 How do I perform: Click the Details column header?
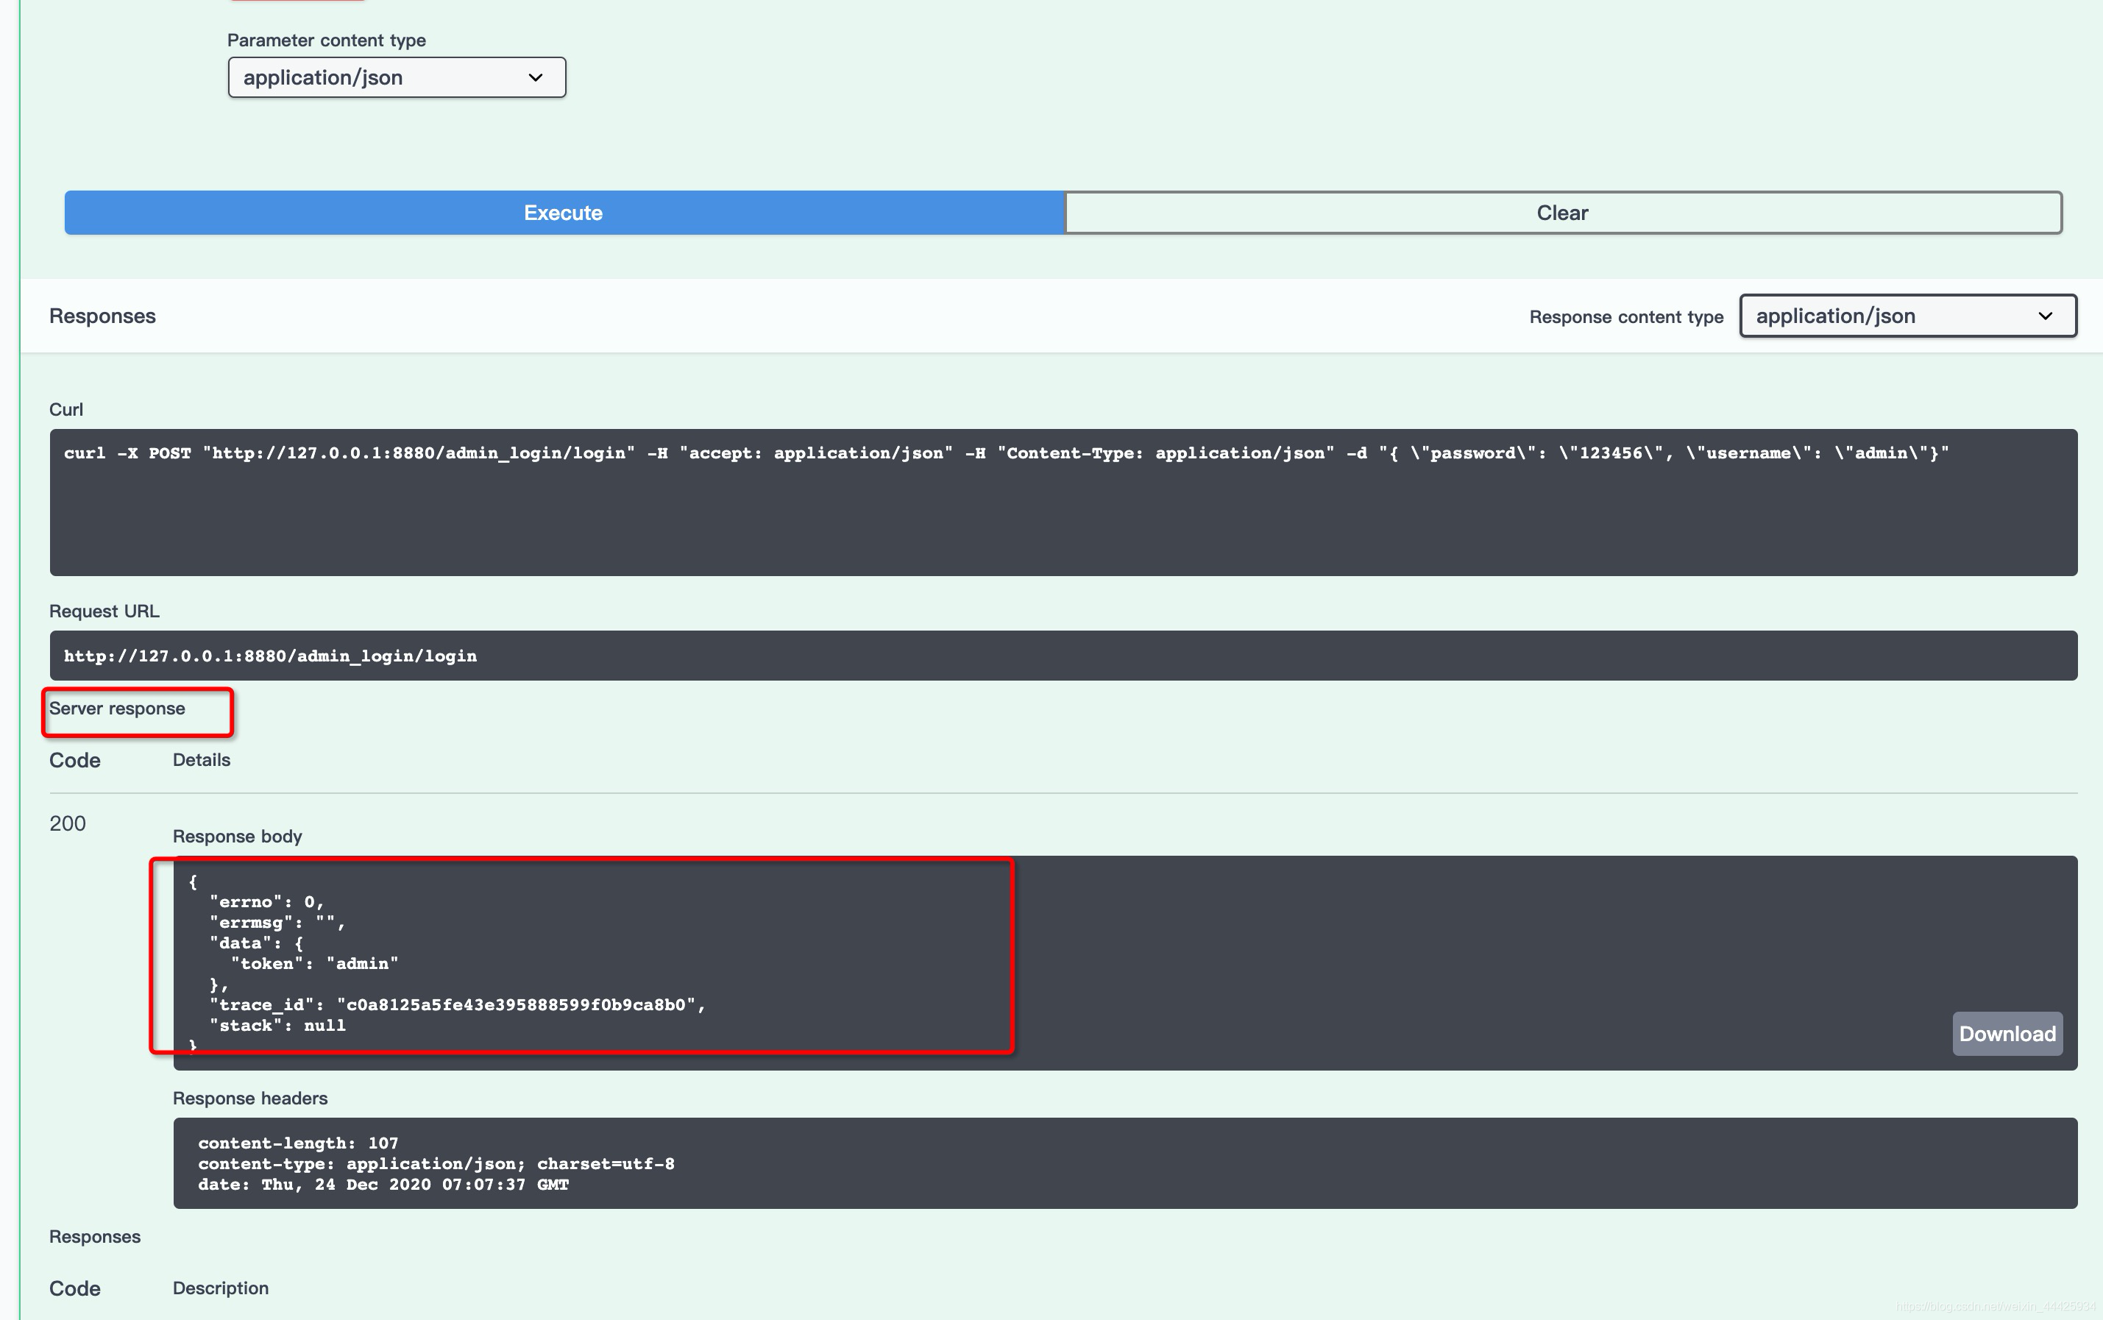click(202, 760)
